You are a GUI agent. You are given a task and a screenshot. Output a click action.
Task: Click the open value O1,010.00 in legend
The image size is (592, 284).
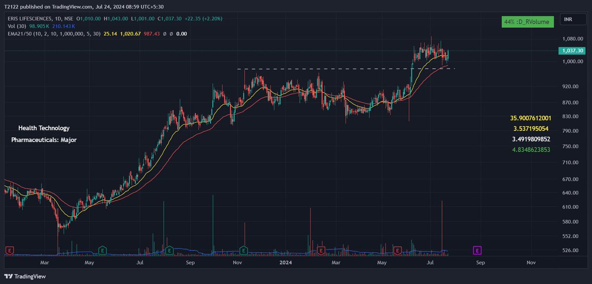pyautogui.click(x=89, y=19)
